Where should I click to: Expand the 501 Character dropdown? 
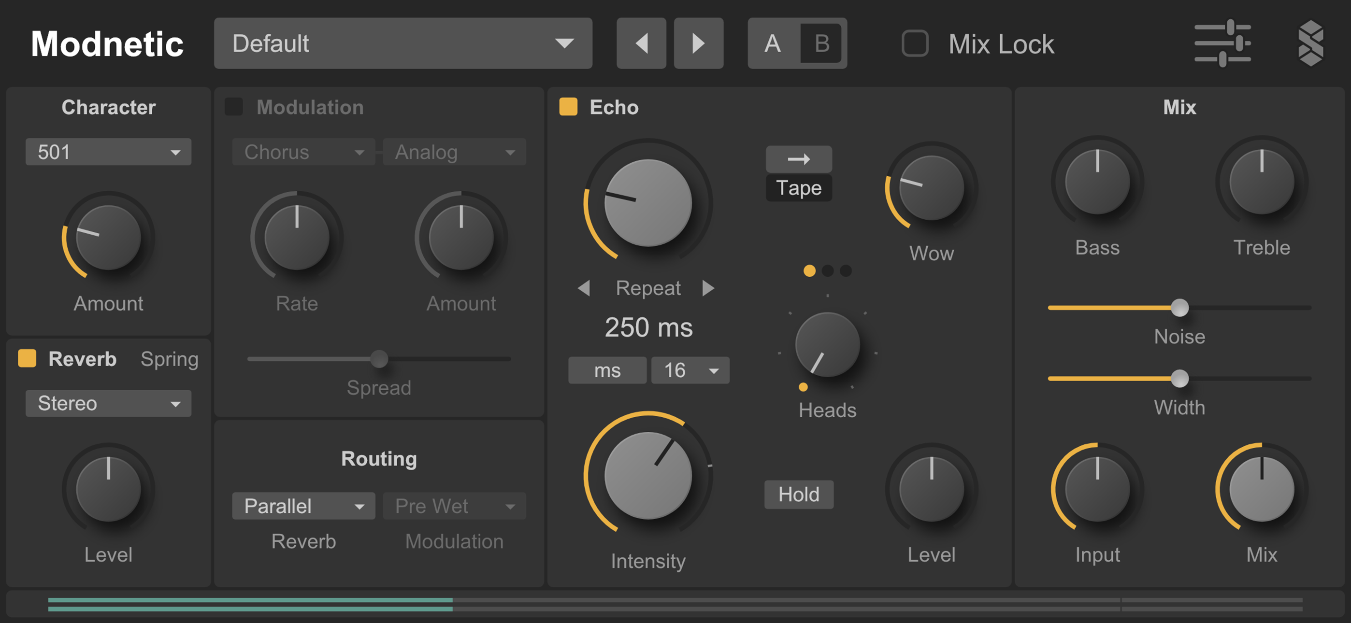point(108,152)
